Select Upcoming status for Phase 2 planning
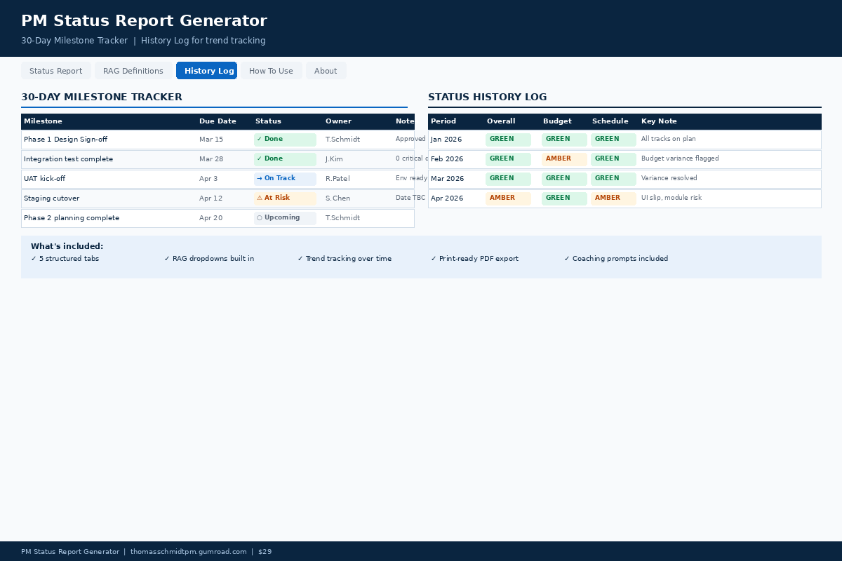This screenshot has height=561, width=842. click(x=285, y=218)
